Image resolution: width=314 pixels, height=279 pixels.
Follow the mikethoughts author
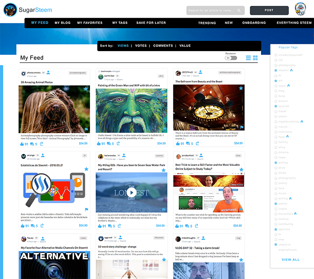tap(203, 238)
